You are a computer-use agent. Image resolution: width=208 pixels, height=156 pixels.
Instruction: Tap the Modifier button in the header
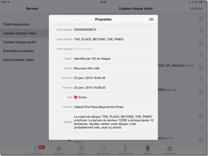(x=196, y=9)
